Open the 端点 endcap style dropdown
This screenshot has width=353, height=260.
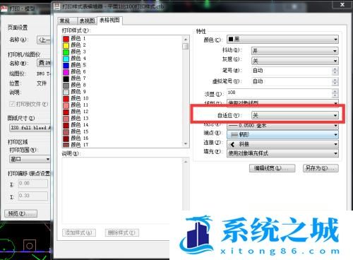pos(282,135)
